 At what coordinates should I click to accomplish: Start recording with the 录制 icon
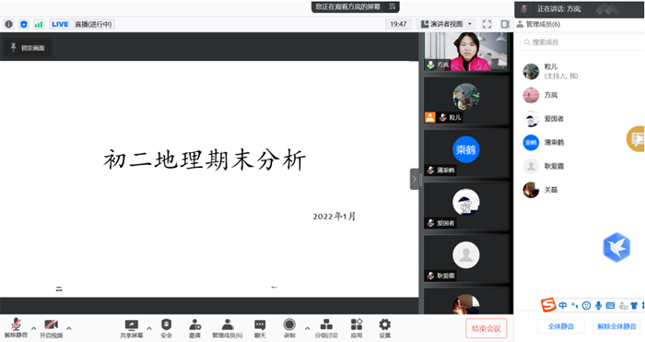(x=289, y=328)
